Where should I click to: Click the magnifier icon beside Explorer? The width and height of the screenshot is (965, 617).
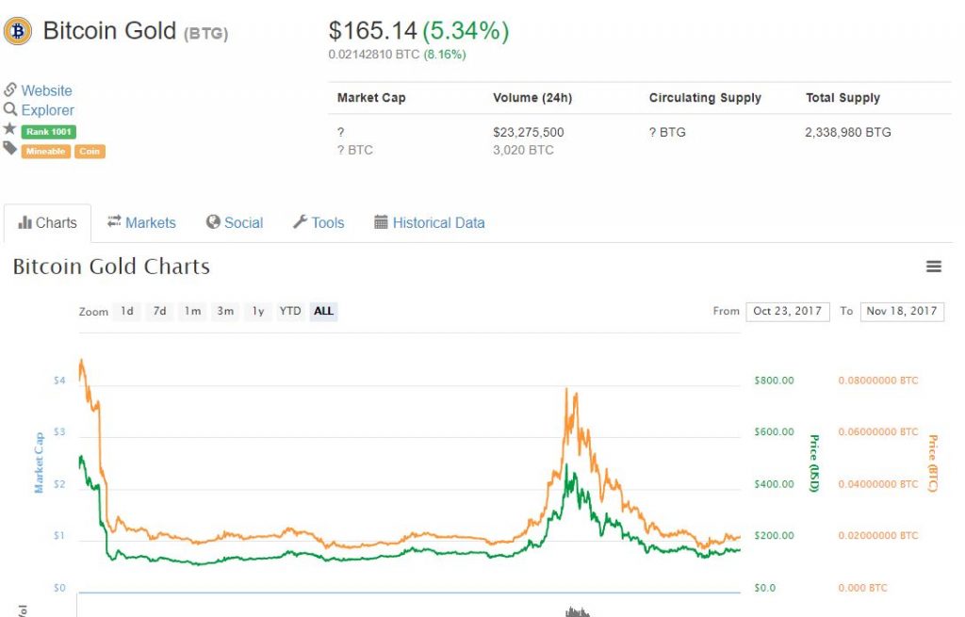coord(9,109)
